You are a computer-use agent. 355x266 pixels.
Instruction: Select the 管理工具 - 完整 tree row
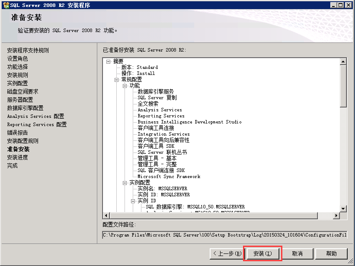[157, 164]
